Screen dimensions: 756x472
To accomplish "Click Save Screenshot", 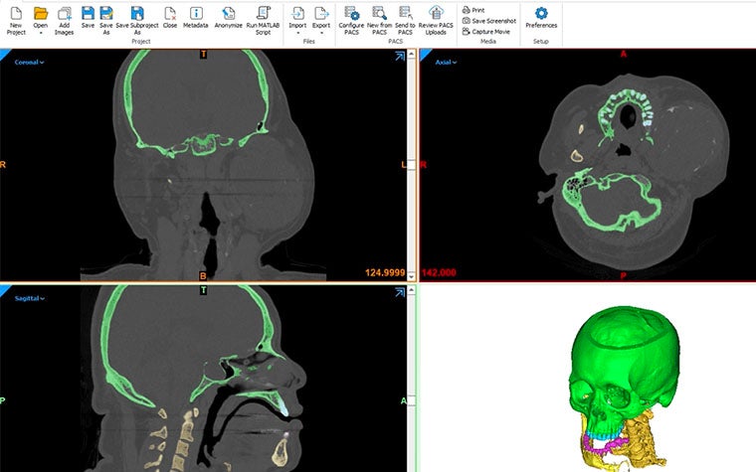I will (488, 21).
